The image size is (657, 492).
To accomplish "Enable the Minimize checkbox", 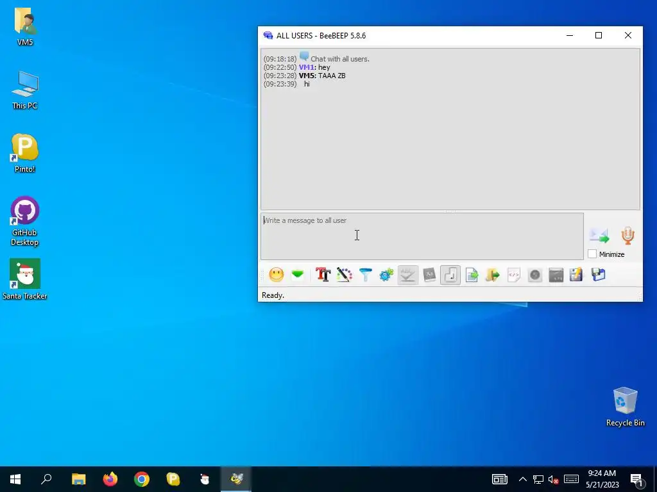I will 592,254.
